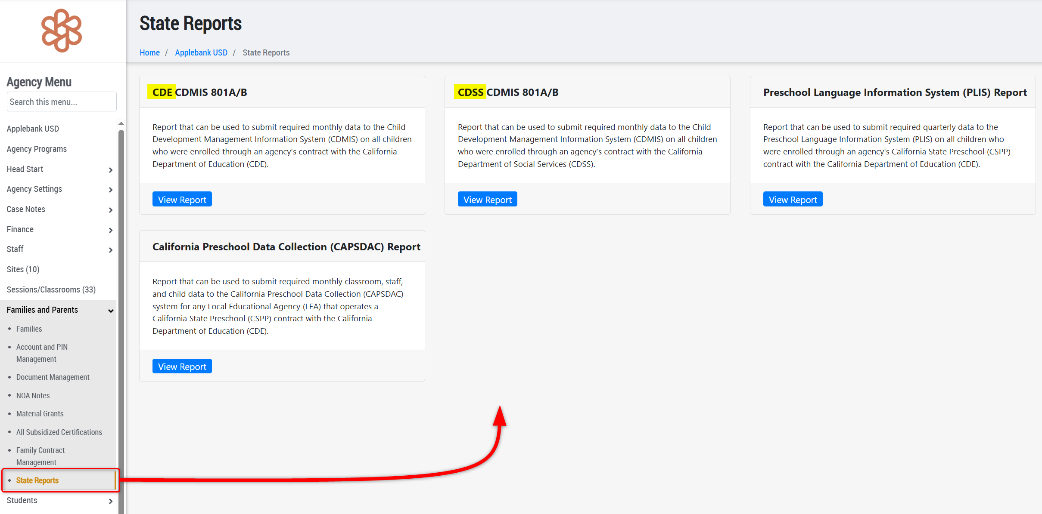Select Sessions/Classrooms (33) menu item
The image size is (1042, 514).
click(x=51, y=289)
